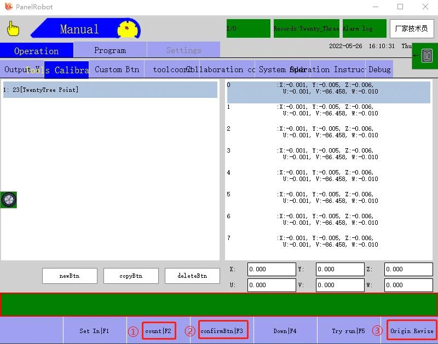The height and width of the screenshot is (344, 438).
Task: Click the Origin Revise button
Action: 412,331
